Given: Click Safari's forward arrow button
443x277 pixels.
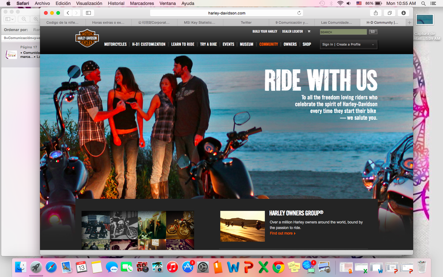Looking at the screenshot, I should pos(76,13).
